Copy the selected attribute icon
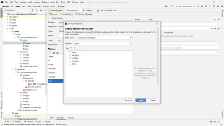This screenshot has width=224, height=126. 54,53
